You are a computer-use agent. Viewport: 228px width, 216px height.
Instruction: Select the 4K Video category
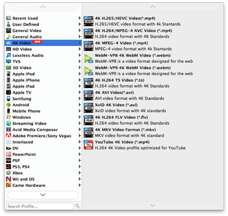[x=43, y=43]
